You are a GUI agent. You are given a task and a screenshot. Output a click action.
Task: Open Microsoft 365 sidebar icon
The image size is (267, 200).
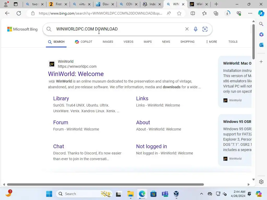[x=261, y=35]
